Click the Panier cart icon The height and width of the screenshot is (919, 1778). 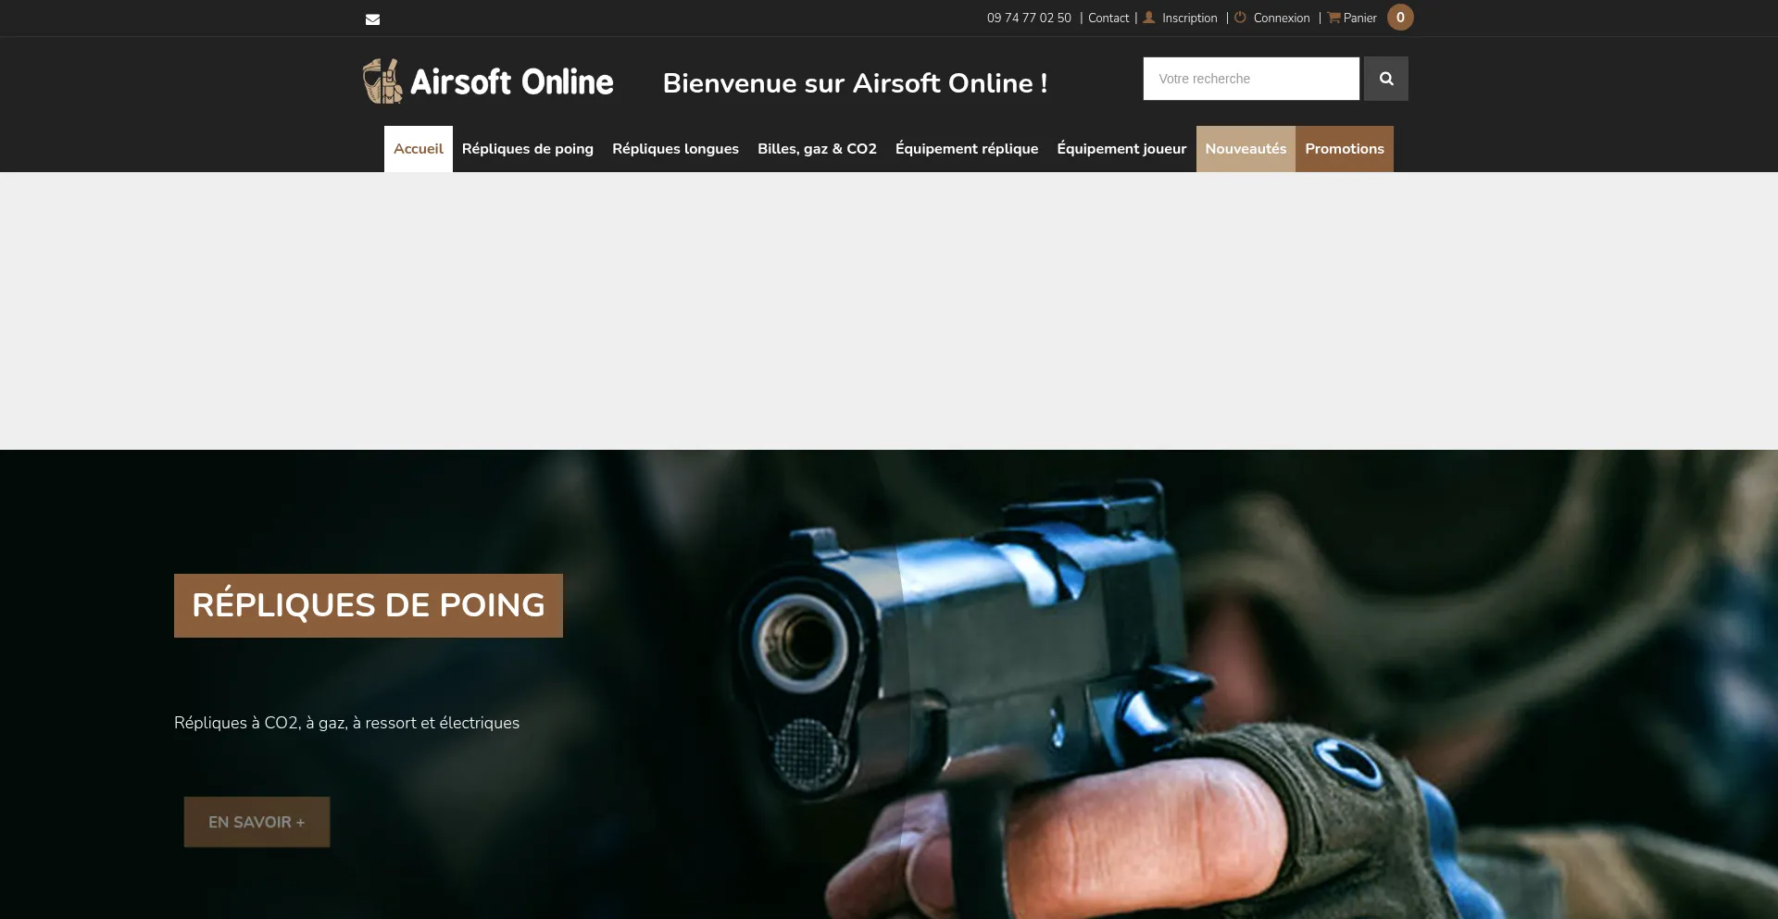[1333, 18]
